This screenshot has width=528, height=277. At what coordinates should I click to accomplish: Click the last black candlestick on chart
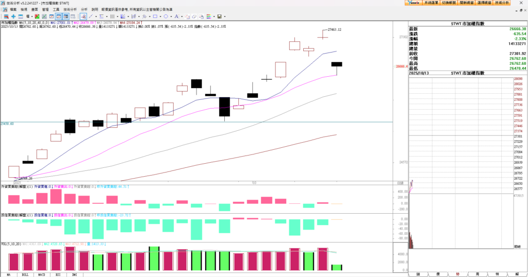337,64
